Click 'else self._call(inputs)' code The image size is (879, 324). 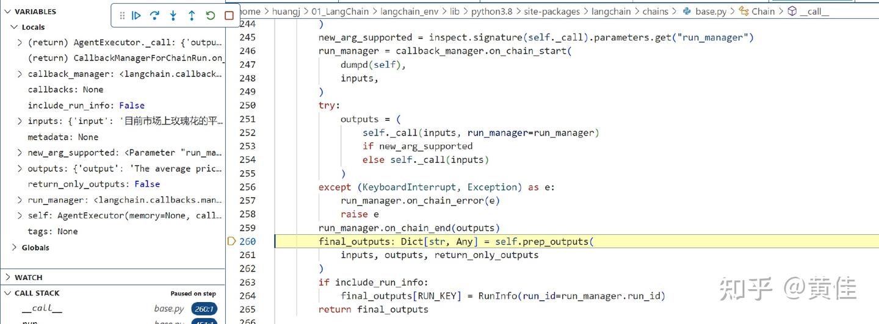click(425, 160)
